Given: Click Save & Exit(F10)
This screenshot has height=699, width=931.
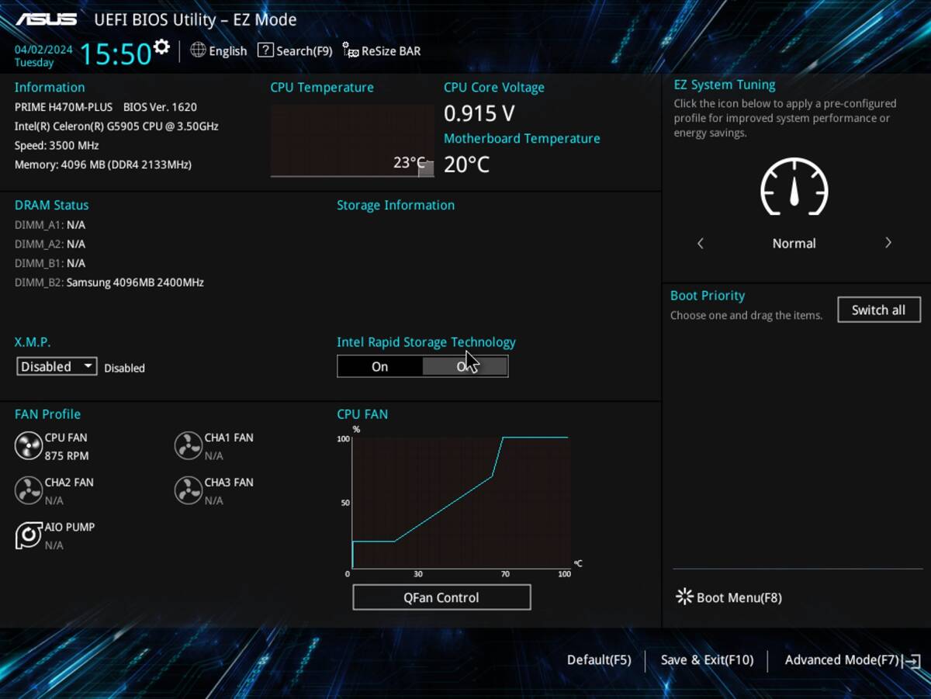Looking at the screenshot, I should click(x=707, y=660).
